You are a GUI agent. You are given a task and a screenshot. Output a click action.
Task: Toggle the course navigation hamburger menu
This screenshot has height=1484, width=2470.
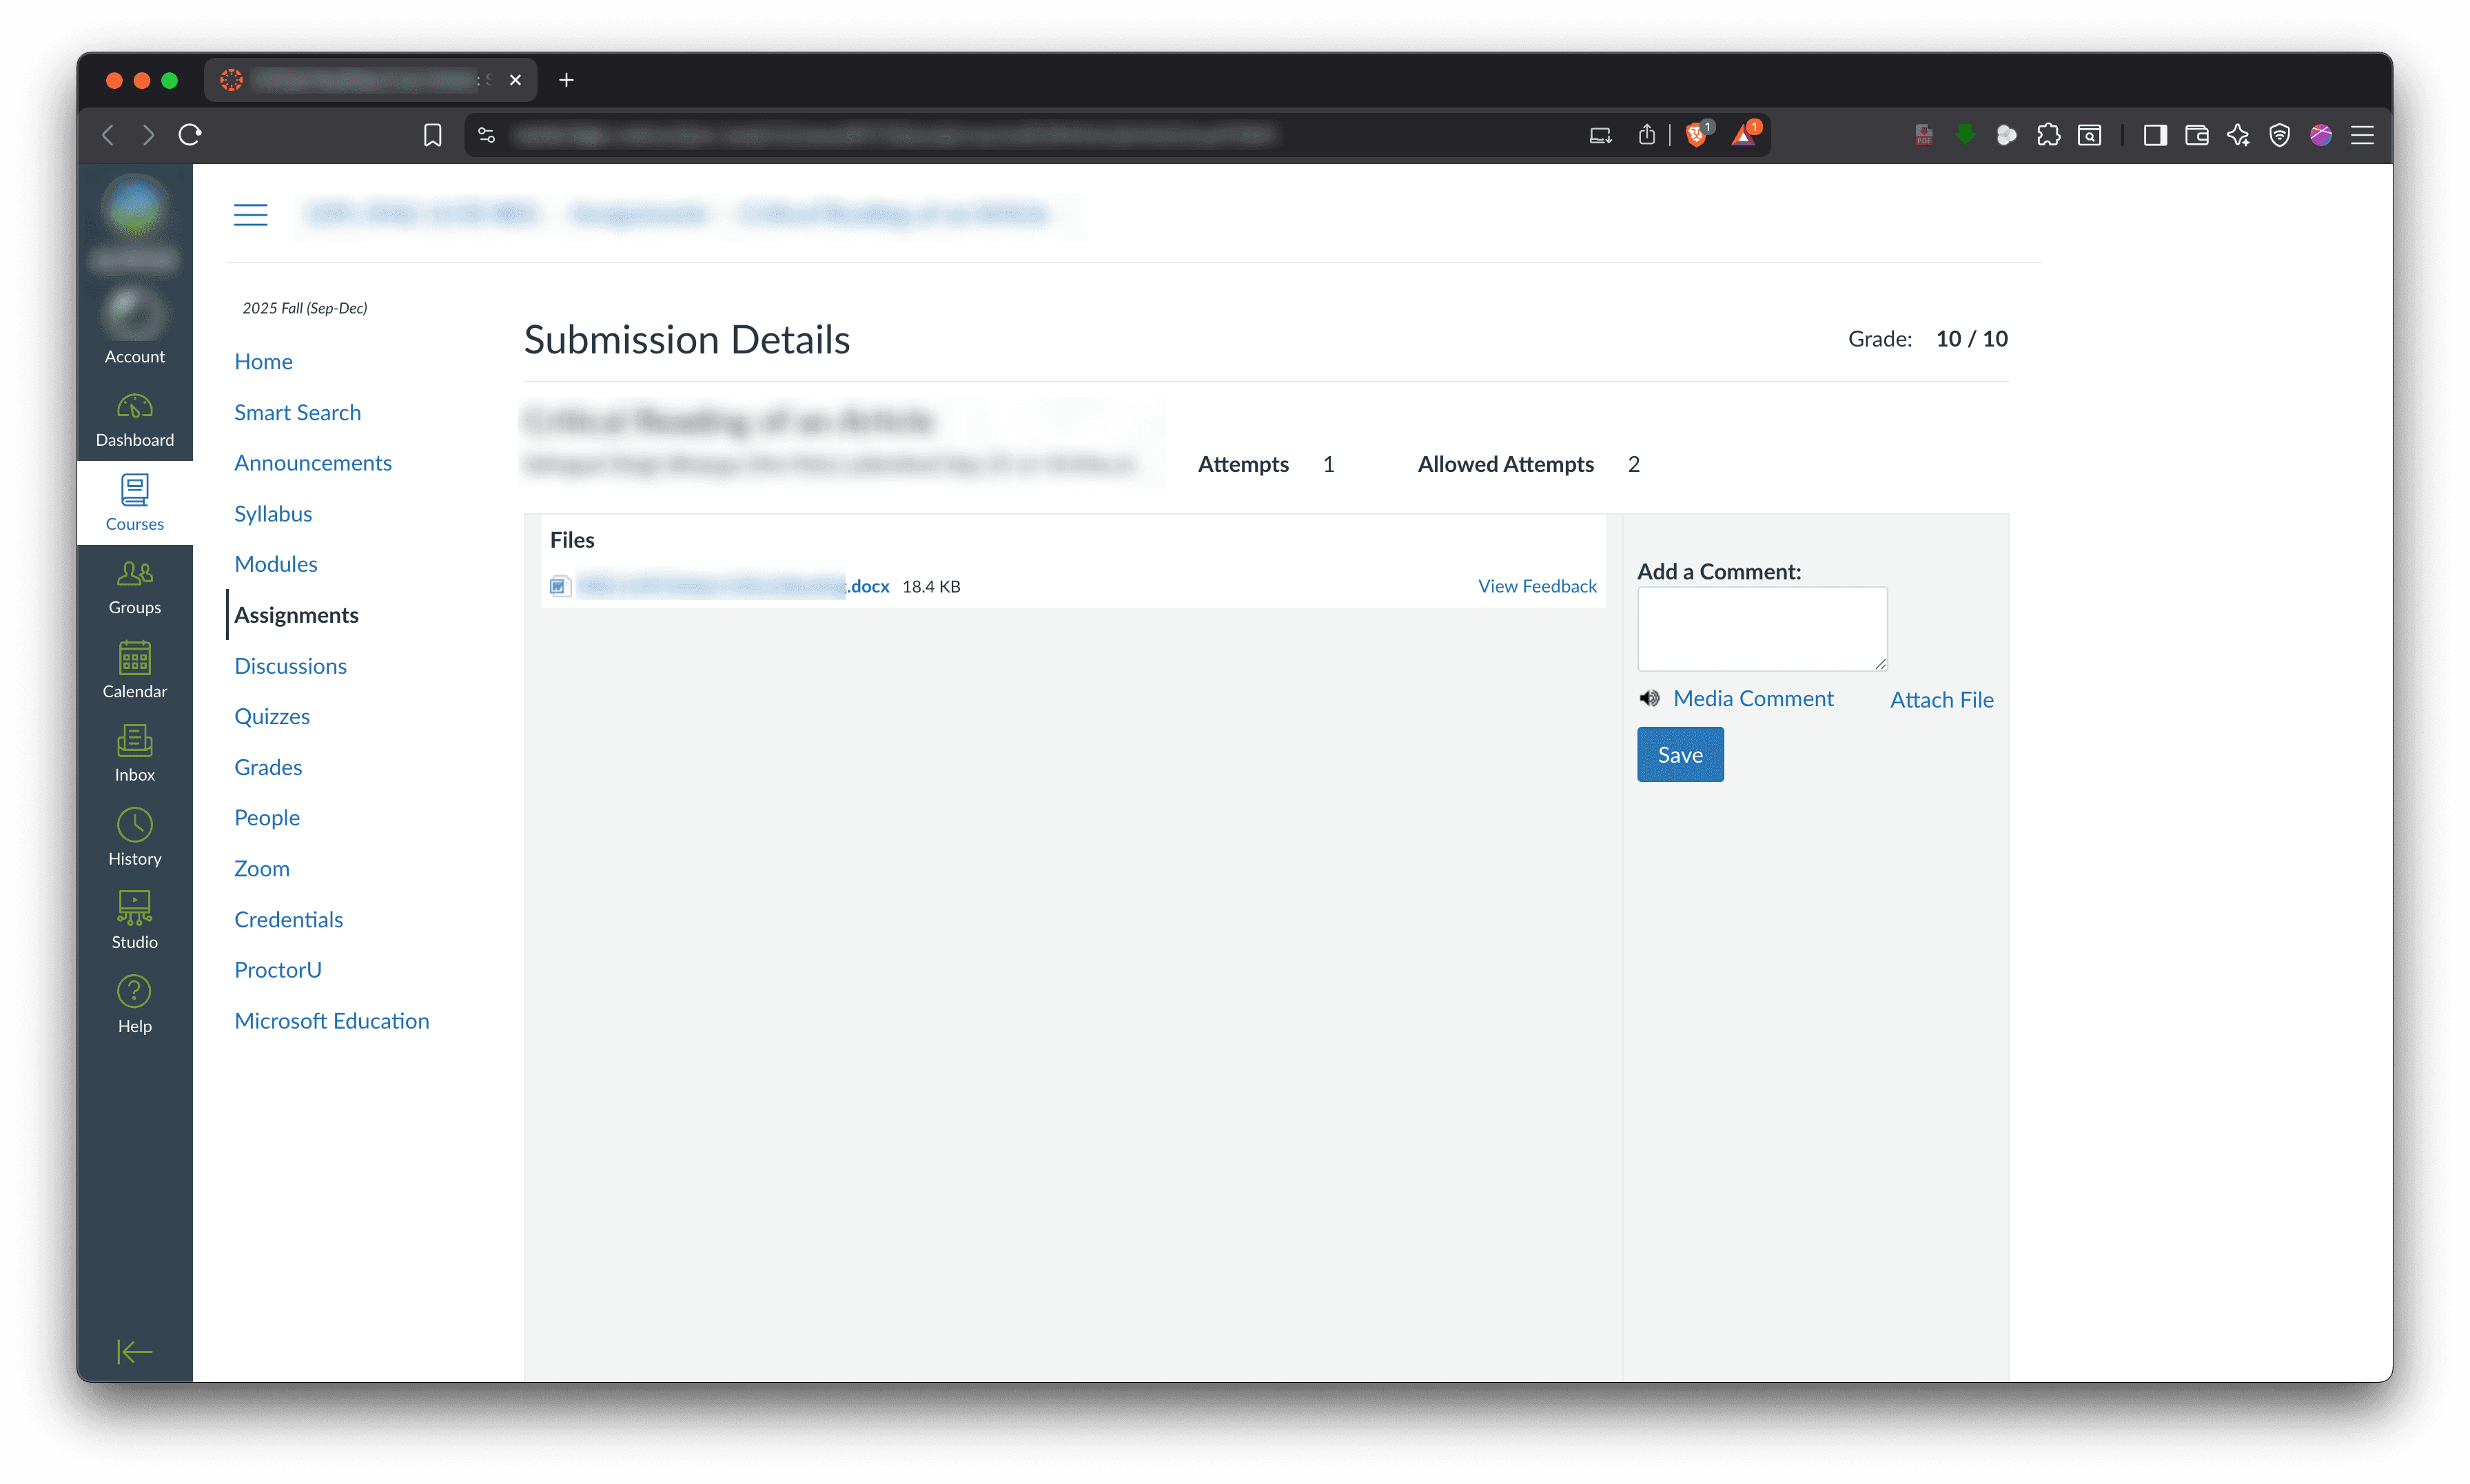pos(250,214)
